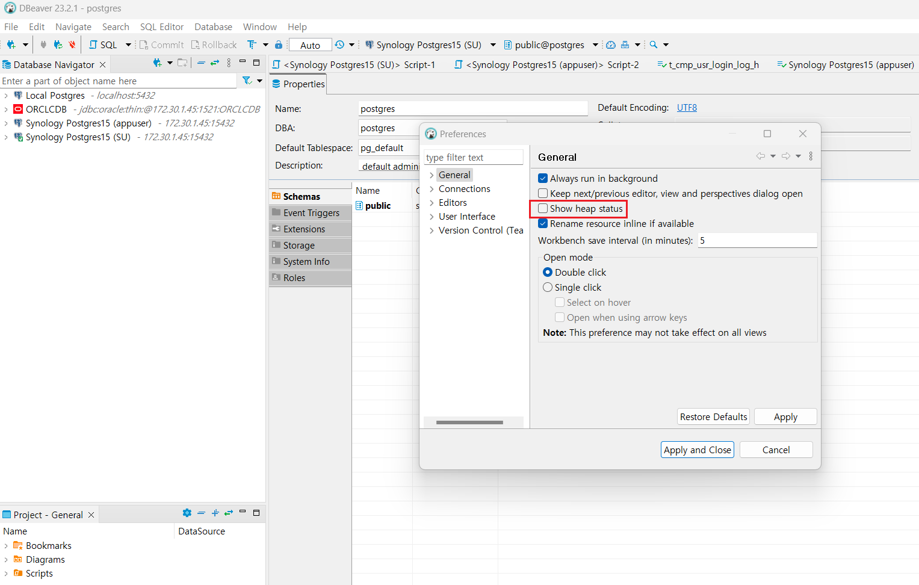Open the SQL Editor menu
Screen dimensions: 919x585
click(162, 26)
